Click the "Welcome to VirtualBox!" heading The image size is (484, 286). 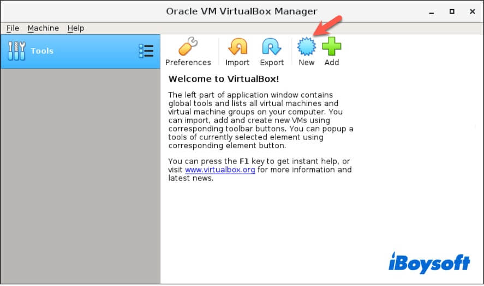point(224,79)
